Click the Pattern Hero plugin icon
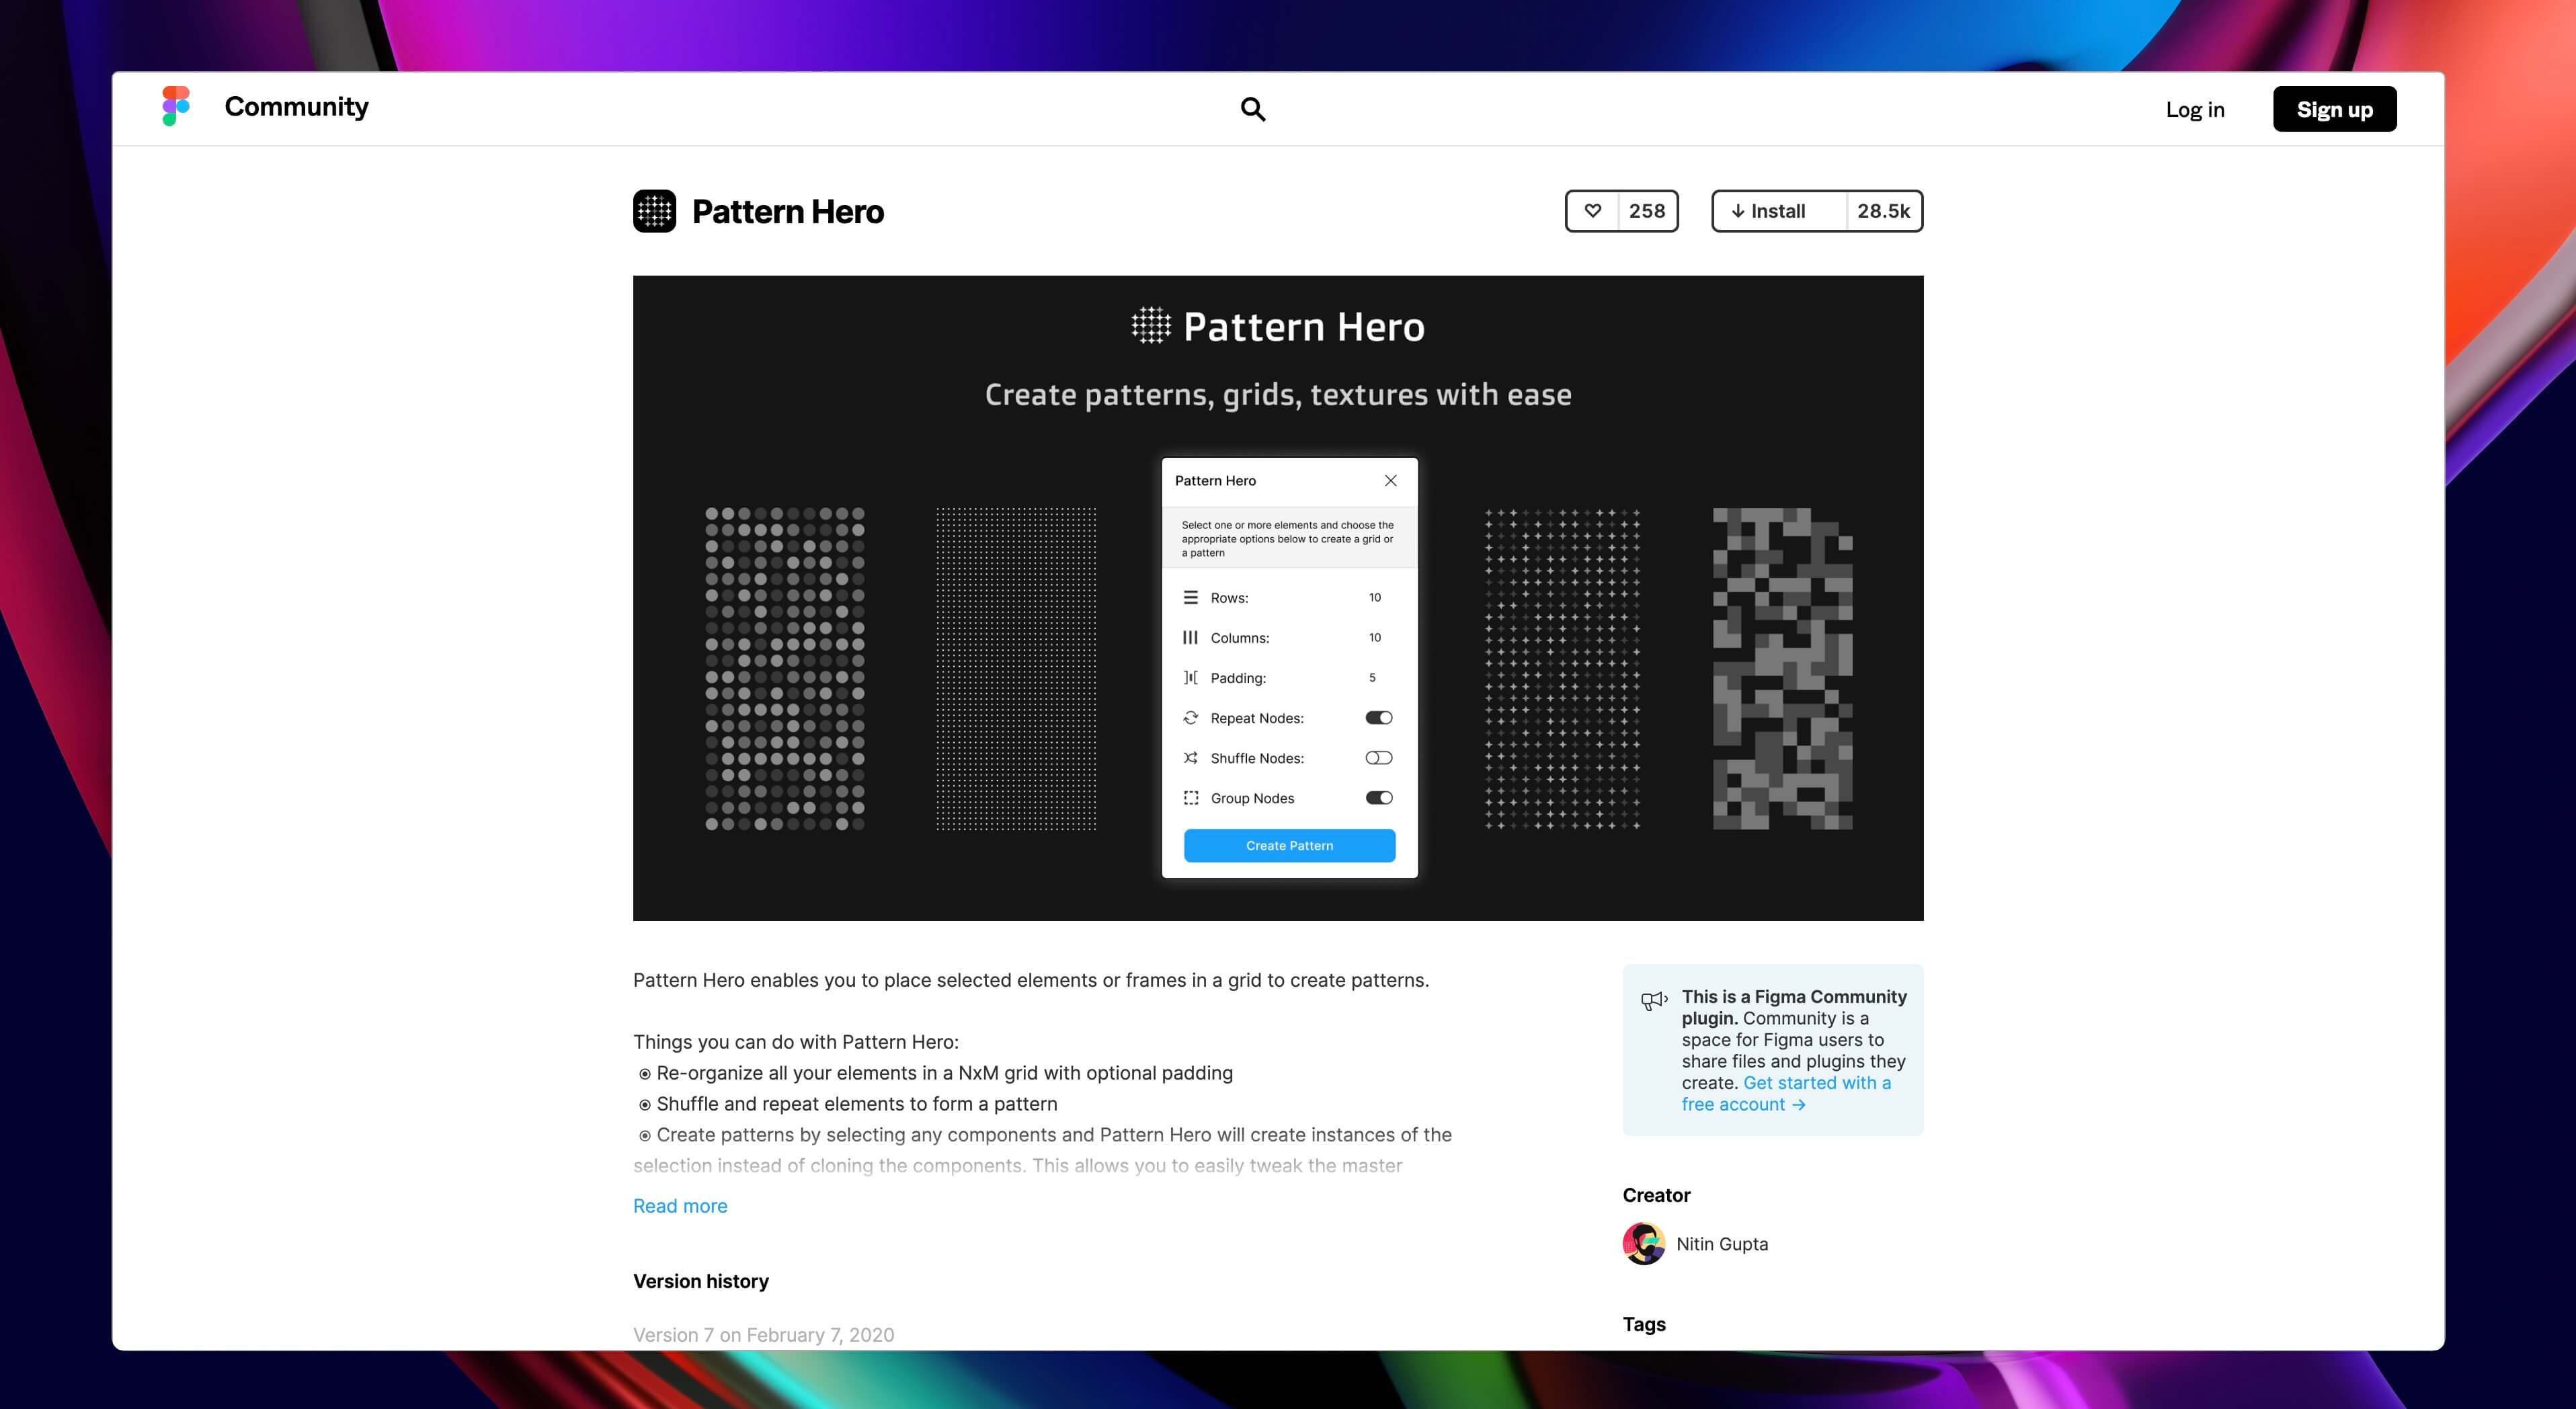This screenshot has height=1409, width=2576. [655, 211]
